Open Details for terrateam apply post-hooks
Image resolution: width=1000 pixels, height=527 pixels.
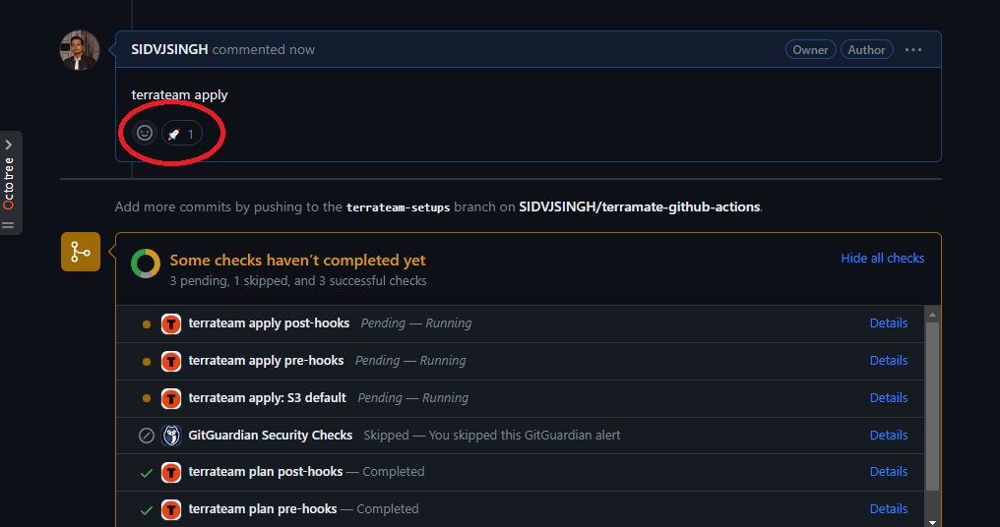coord(889,323)
